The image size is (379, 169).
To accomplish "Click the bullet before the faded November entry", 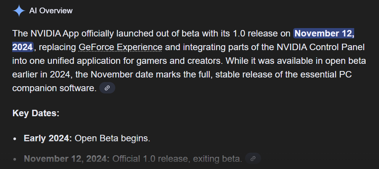I will (x=15, y=159).
